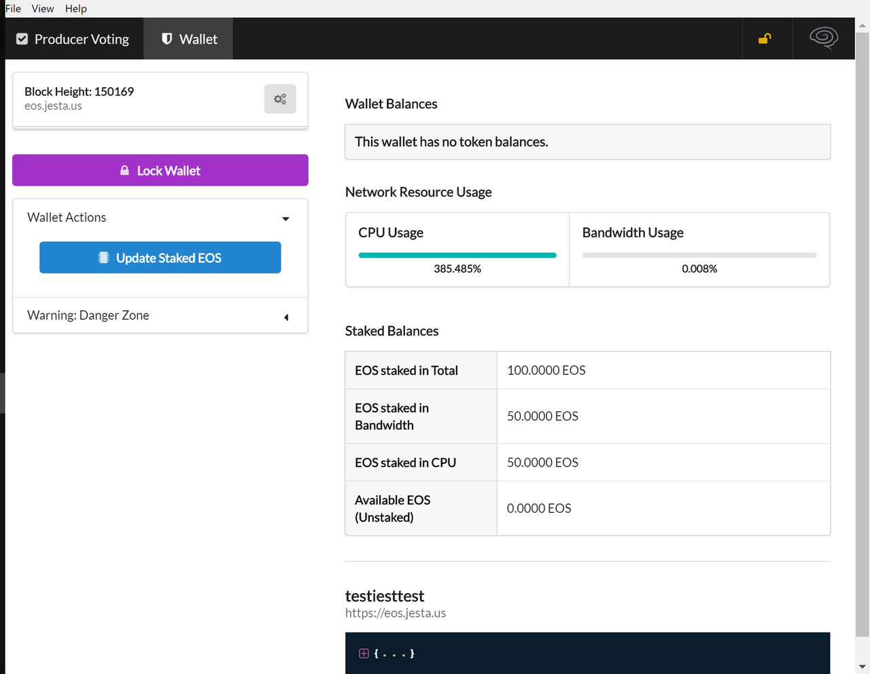This screenshot has height=674, width=870.
Task: Open the View menu
Action: click(42, 9)
